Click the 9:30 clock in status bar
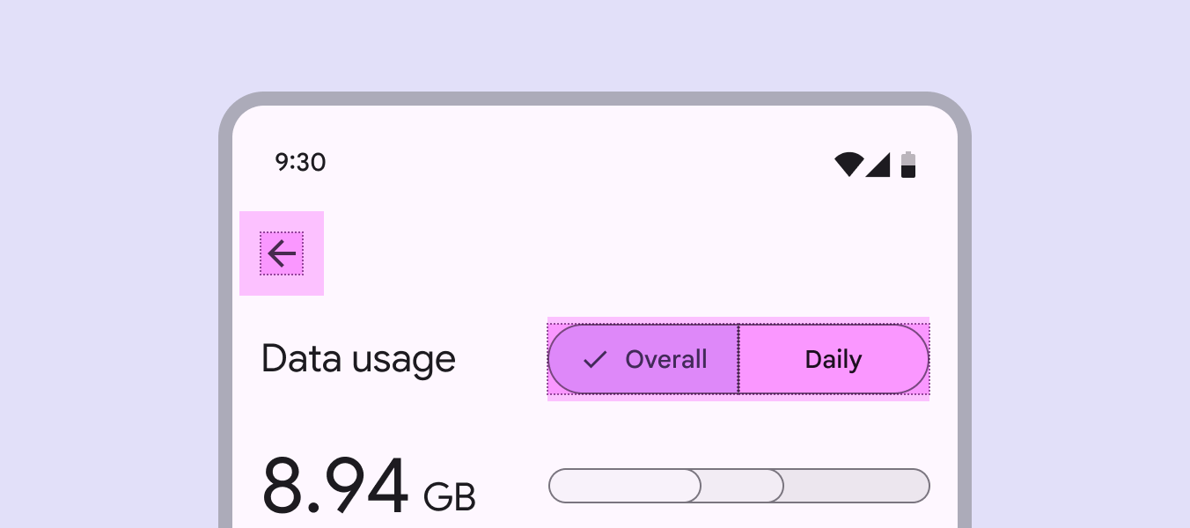The height and width of the screenshot is (528, 1190). point(300,162)
